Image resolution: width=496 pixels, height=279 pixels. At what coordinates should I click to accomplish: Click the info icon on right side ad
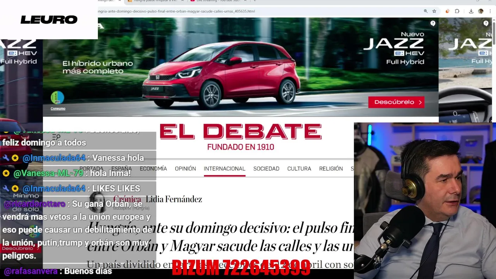pyautogui.click(x=486, y=23)
